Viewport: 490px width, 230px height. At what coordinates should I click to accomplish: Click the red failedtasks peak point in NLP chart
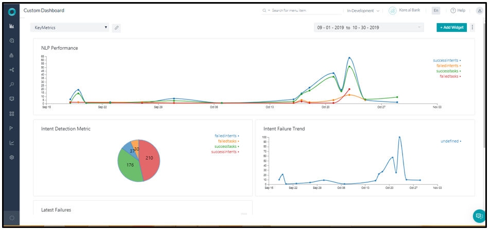[349, 89]
